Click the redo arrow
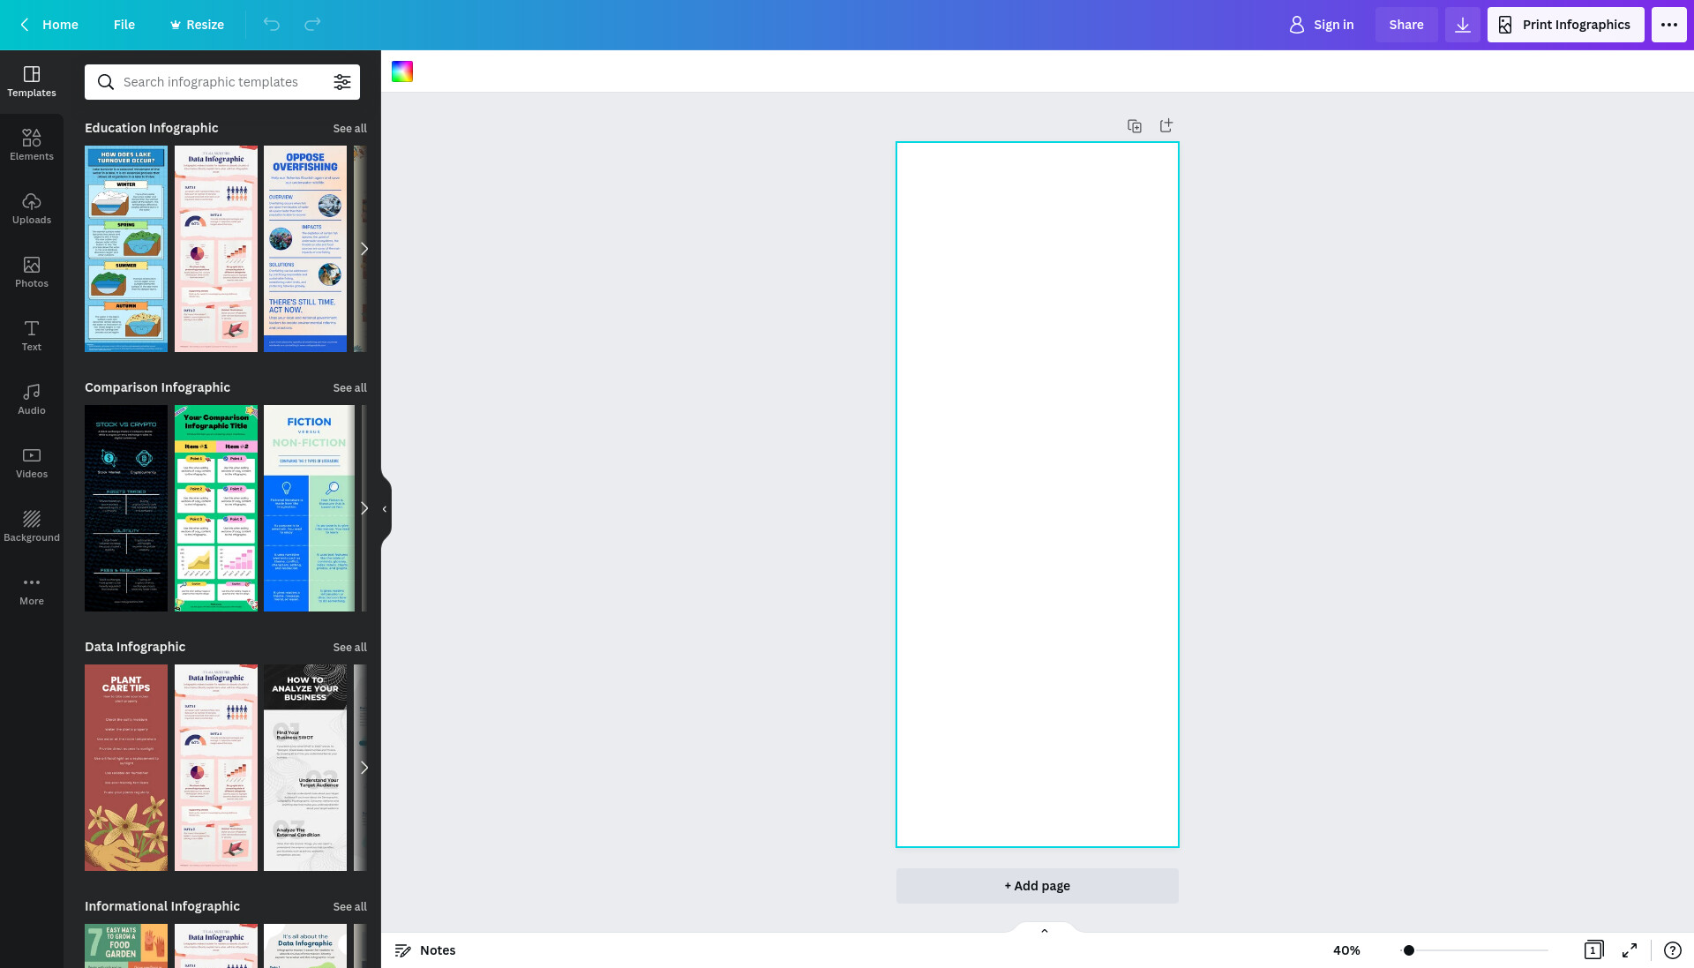Image resolution: width=1694 pixels, height=968 pixels. [312, 25]
